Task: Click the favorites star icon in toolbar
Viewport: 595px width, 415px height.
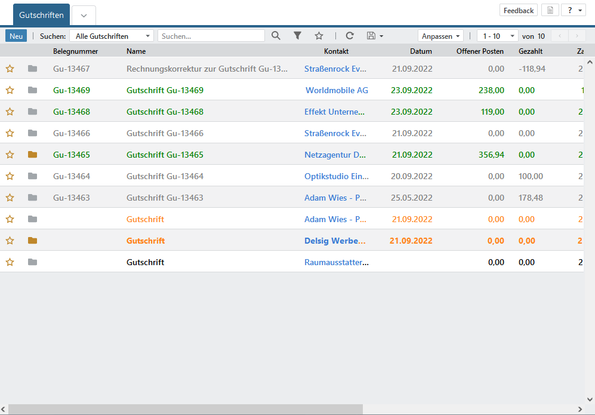Action: pos(319,36)
